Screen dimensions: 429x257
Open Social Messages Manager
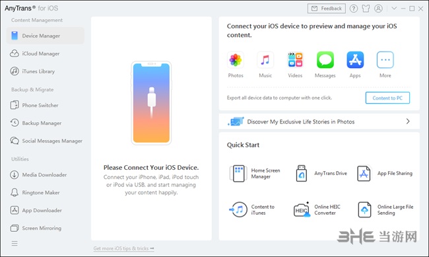pyautogui.click(x=46, y=141)
